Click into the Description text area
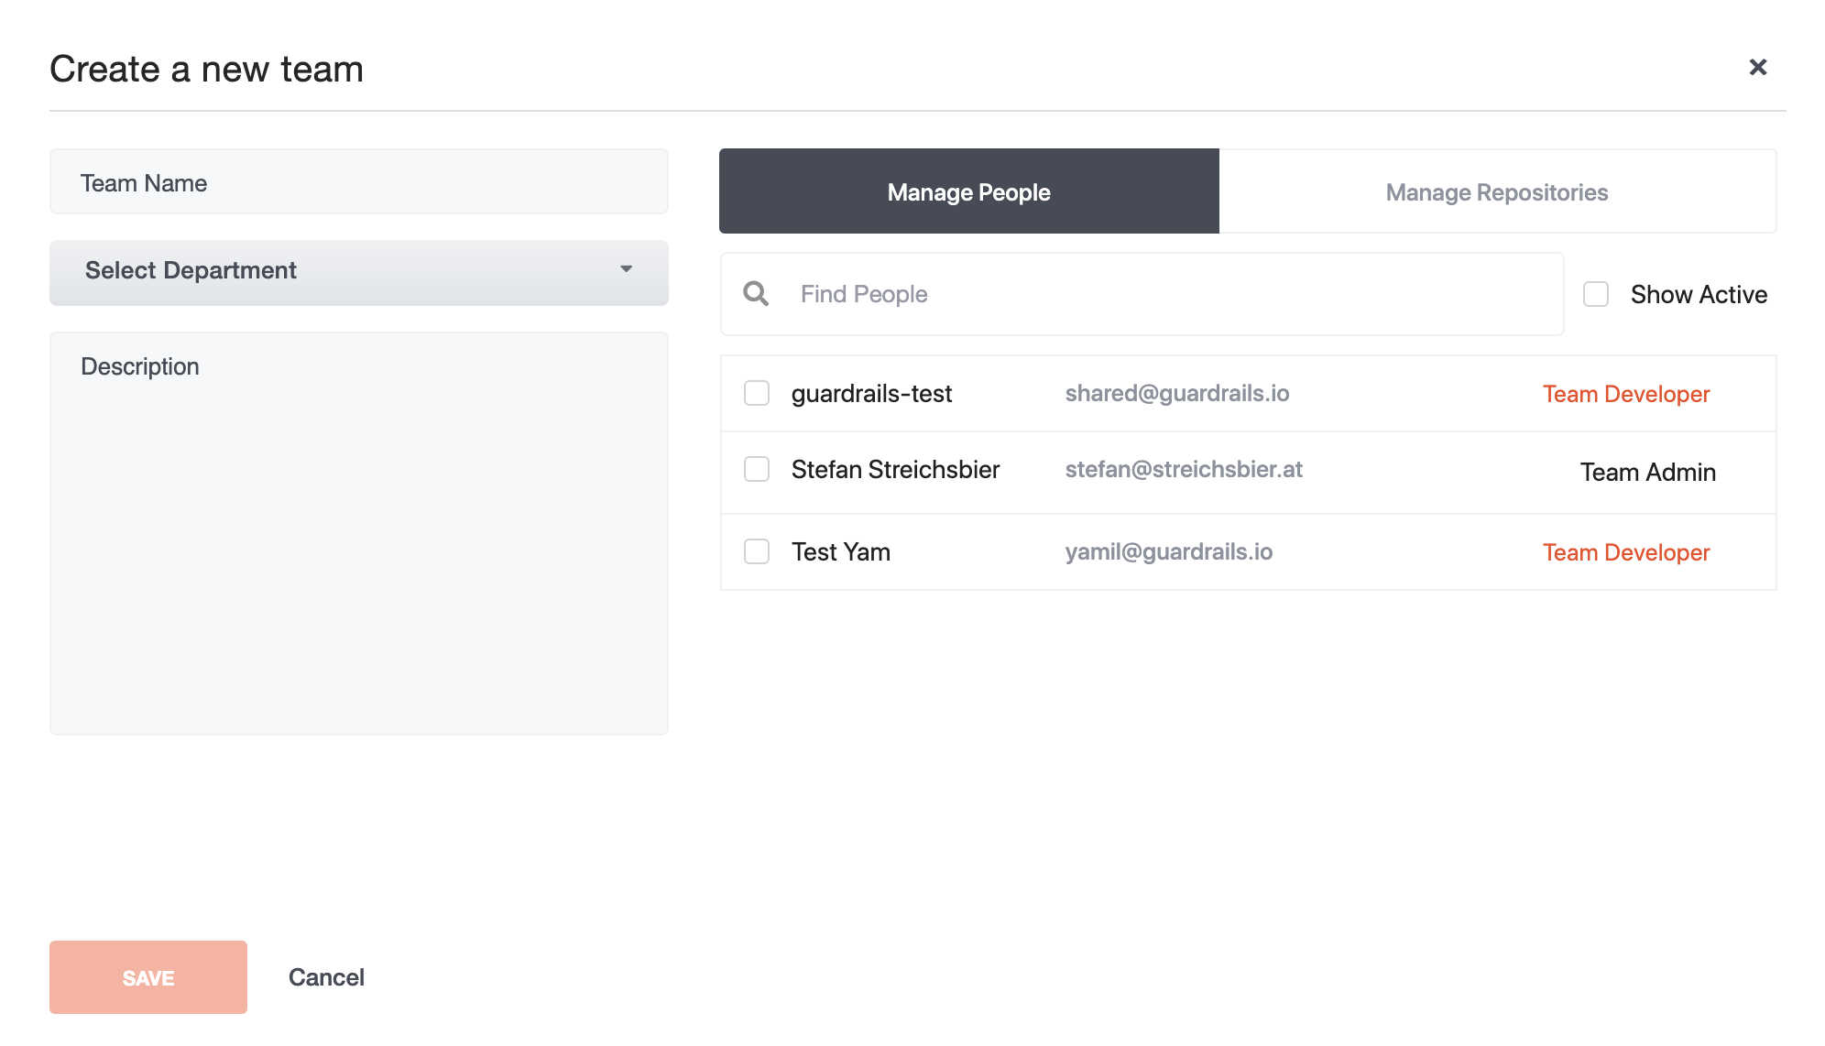Viewport: 1825px width, 1046px height. point(358,532)
